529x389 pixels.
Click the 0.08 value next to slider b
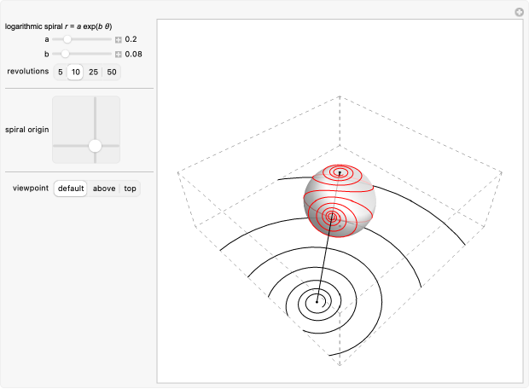(133, 54)
